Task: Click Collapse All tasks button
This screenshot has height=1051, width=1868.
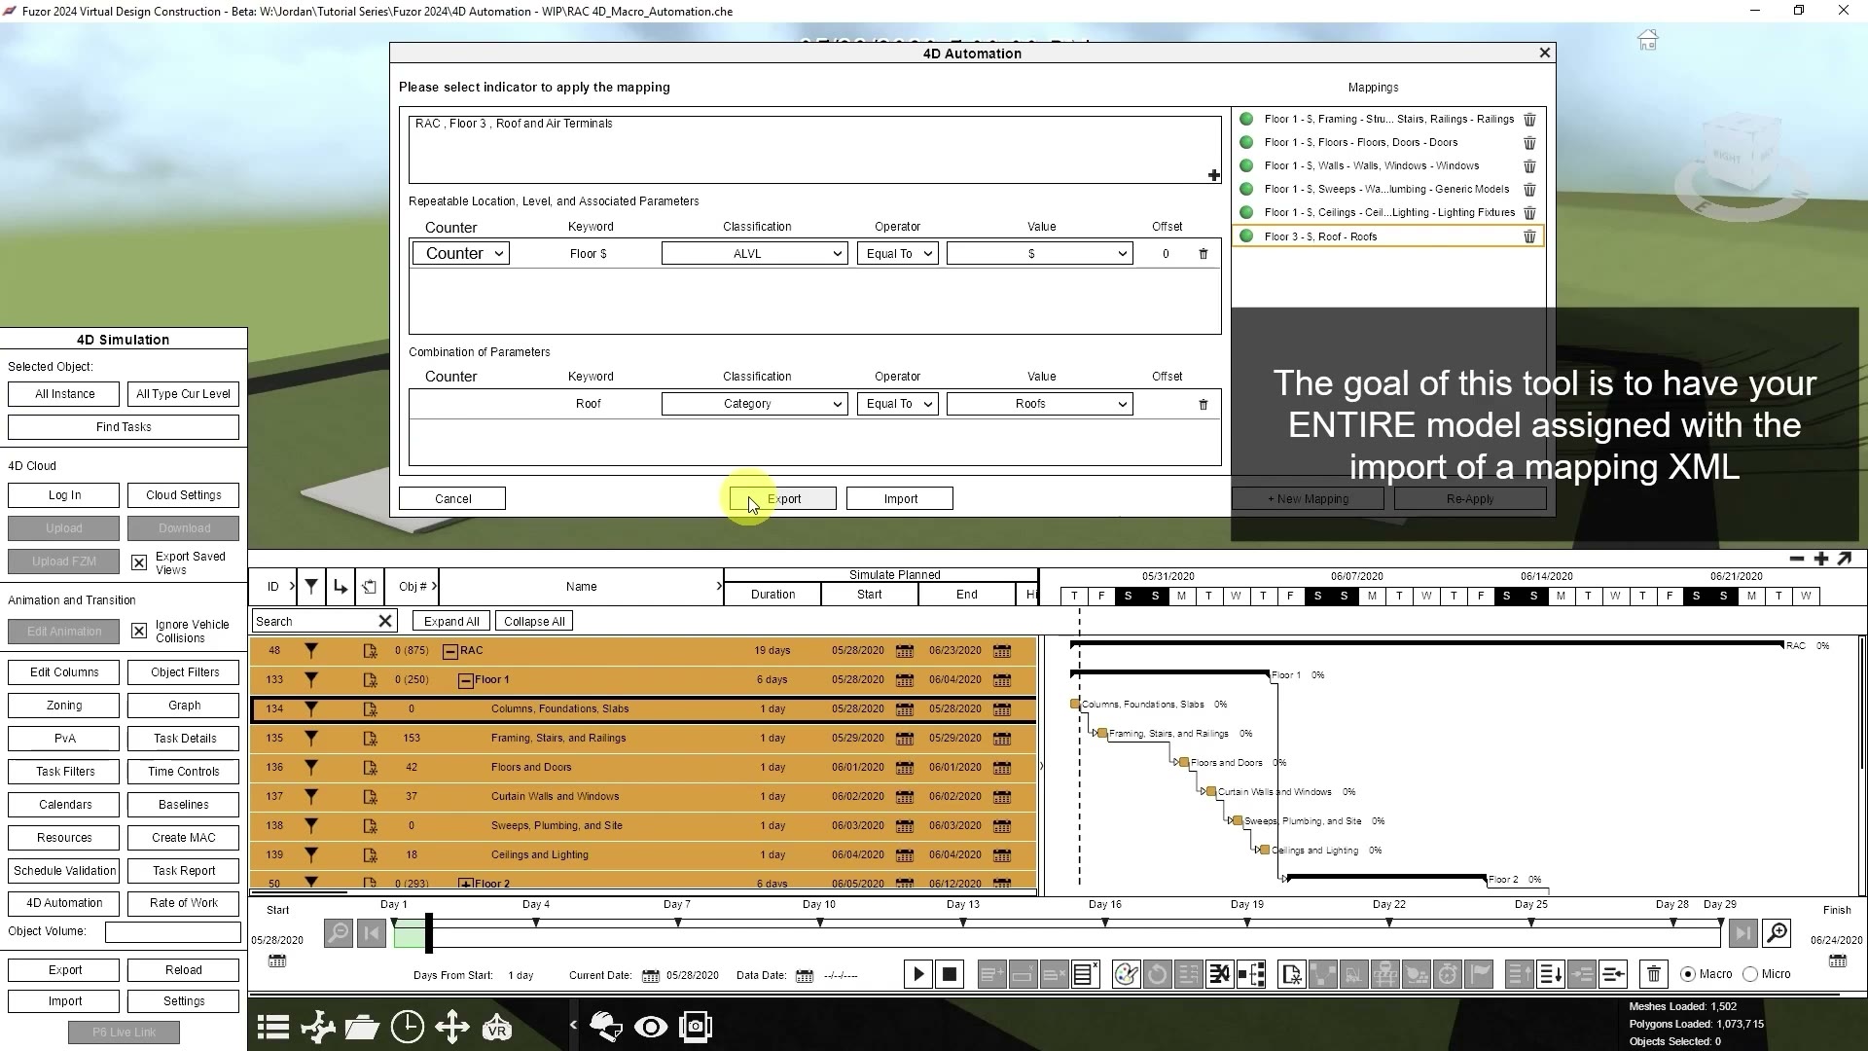Action: point(534,621)
